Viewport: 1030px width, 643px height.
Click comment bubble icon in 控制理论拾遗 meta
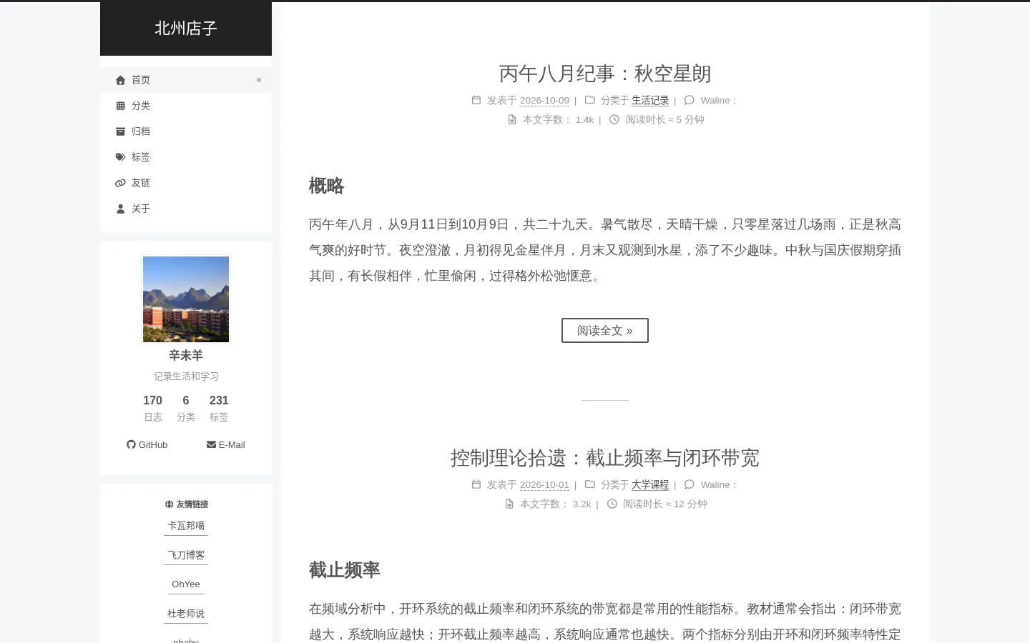(689, 484)
